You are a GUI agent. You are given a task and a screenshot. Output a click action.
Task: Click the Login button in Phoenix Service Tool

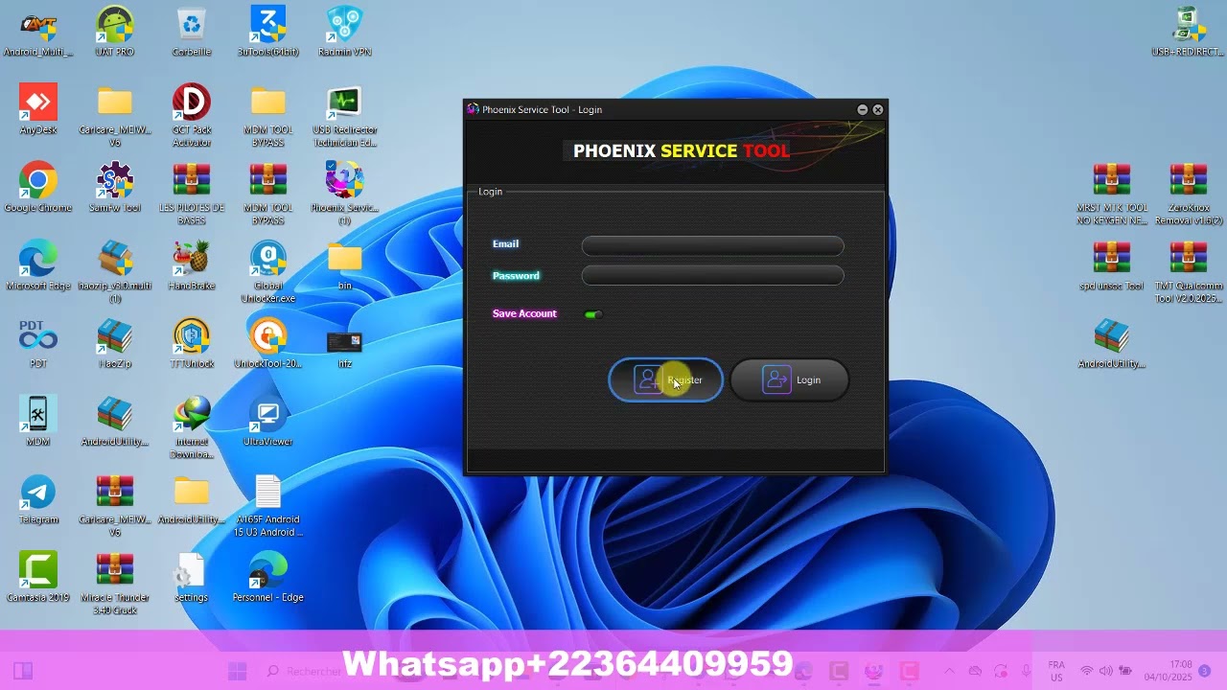789,380
